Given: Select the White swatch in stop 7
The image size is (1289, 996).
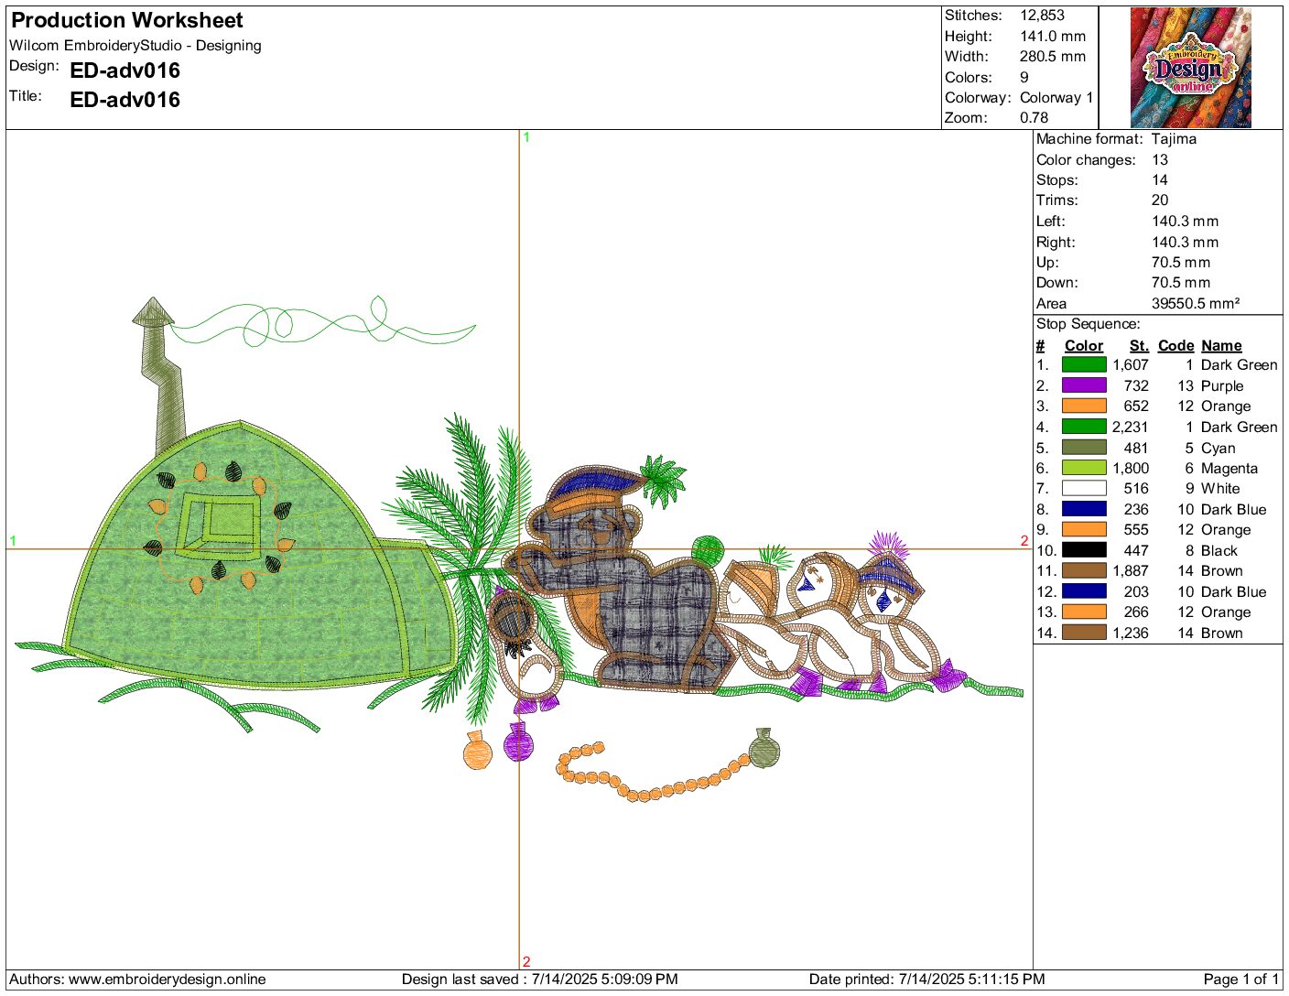Looking at the screenshot, I should (1084, 489).
